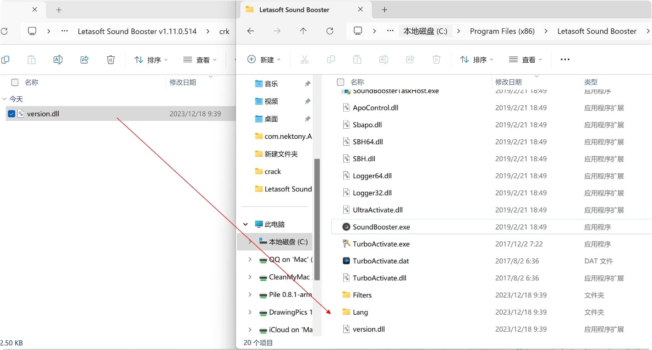Open 排序 dropdown in left window
This screenshot has width=652, height=350.
pos(151,60)
